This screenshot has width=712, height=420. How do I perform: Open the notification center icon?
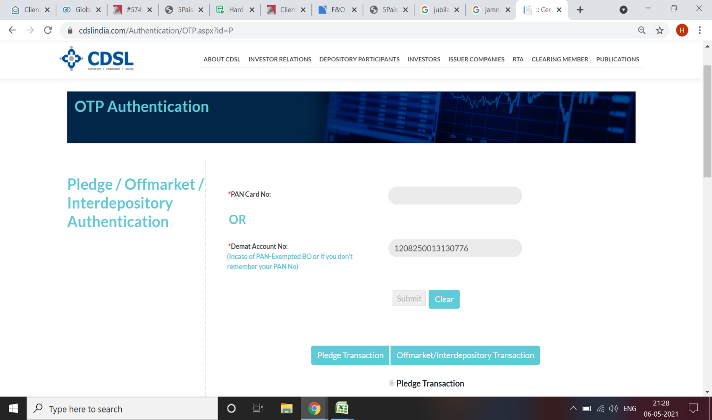tap(693, 409)
